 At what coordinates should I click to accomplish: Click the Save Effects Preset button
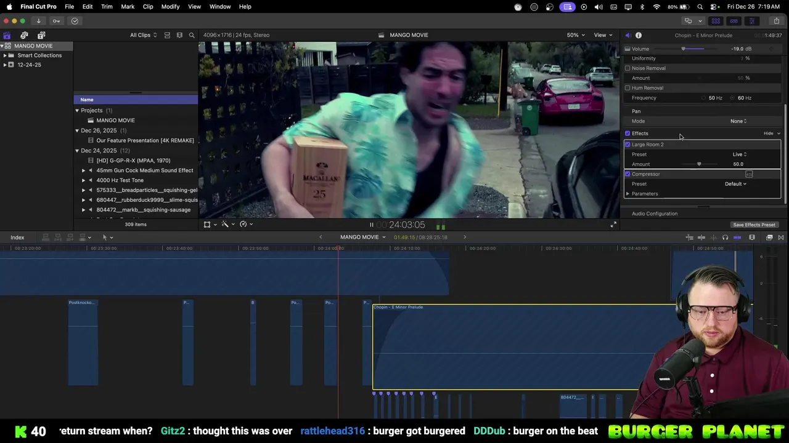(754, 225)
